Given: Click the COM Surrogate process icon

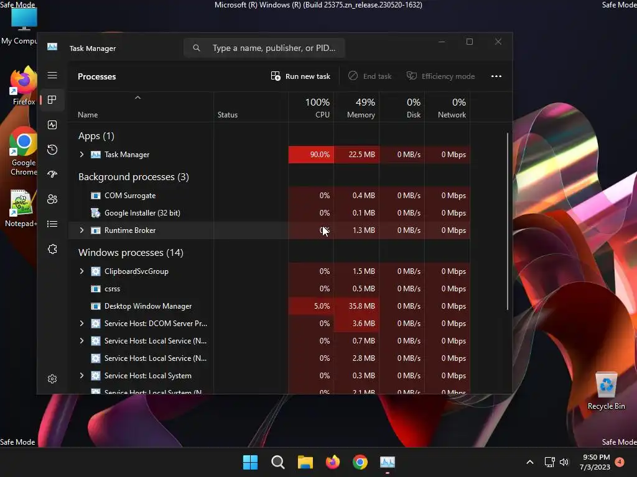Looking at the screenshot, I should (95, 196).
